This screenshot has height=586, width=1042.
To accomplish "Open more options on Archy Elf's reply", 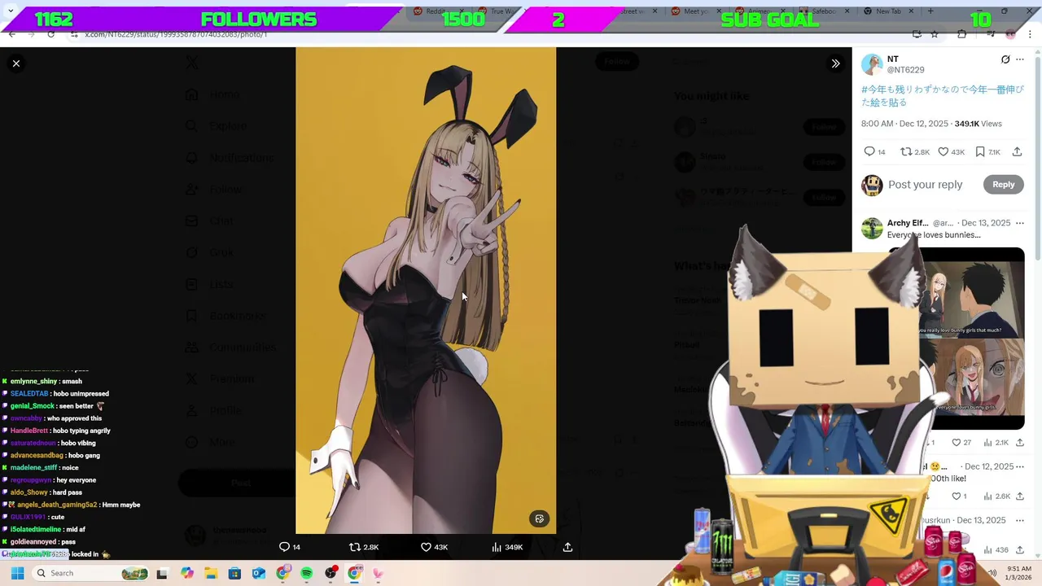I will (x=1020, y=223).
